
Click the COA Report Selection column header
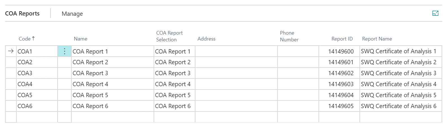click(x=169, y=36)
